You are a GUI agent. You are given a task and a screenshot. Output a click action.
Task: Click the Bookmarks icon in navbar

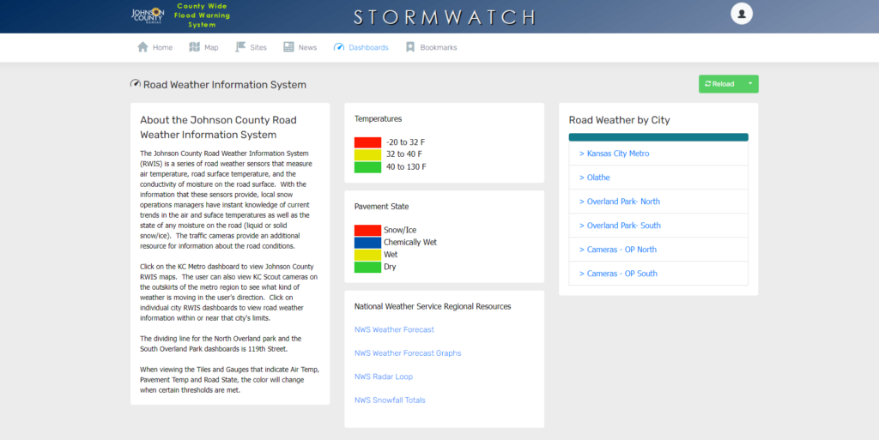(410, 47)
